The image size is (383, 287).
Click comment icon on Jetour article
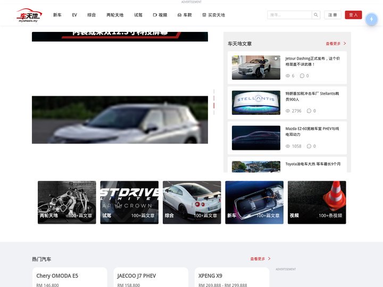pos(302,75)
